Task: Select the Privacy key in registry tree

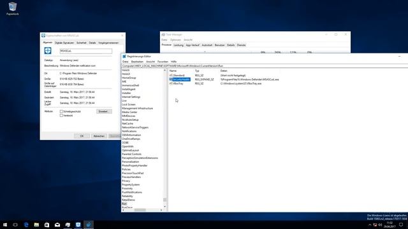Action: click(x=126, y=181)
